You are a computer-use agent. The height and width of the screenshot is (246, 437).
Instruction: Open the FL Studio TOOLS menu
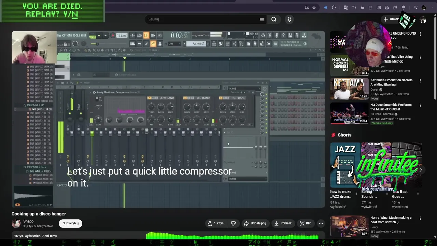coord(76,35)
